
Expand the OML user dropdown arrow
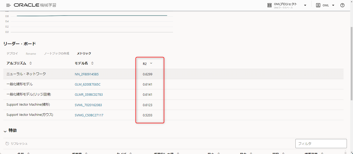point(333,5)
